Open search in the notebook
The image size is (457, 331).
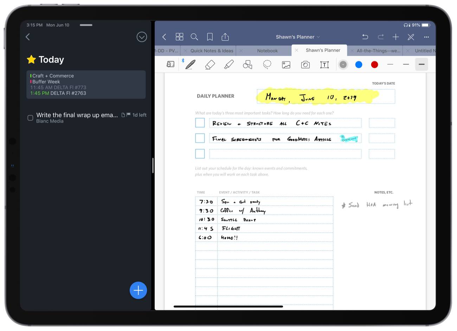194,37
